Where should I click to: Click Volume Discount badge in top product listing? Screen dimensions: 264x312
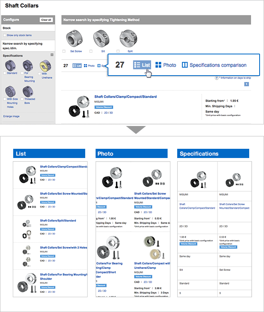[104, 107]
